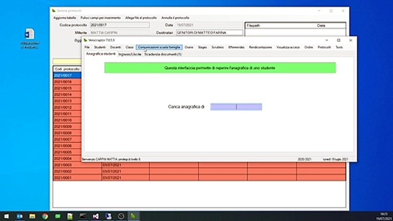Click Aggiorna tabella in Gestione protocolli
This screenshot has width=393, height=221.
tap(65, 18)
